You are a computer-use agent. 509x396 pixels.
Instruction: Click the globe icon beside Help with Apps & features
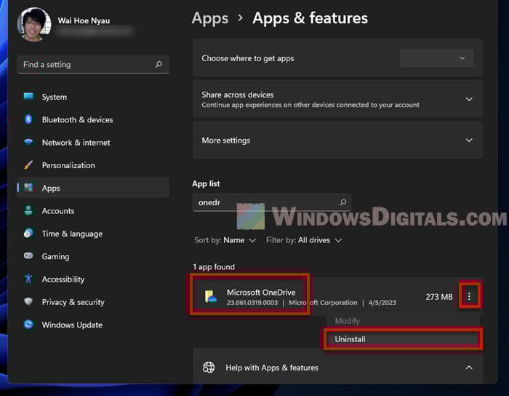(209, 368)
